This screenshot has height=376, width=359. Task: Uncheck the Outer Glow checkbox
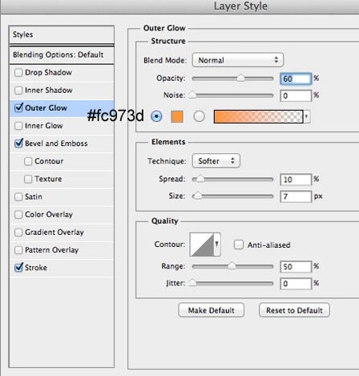click(18, 107)
